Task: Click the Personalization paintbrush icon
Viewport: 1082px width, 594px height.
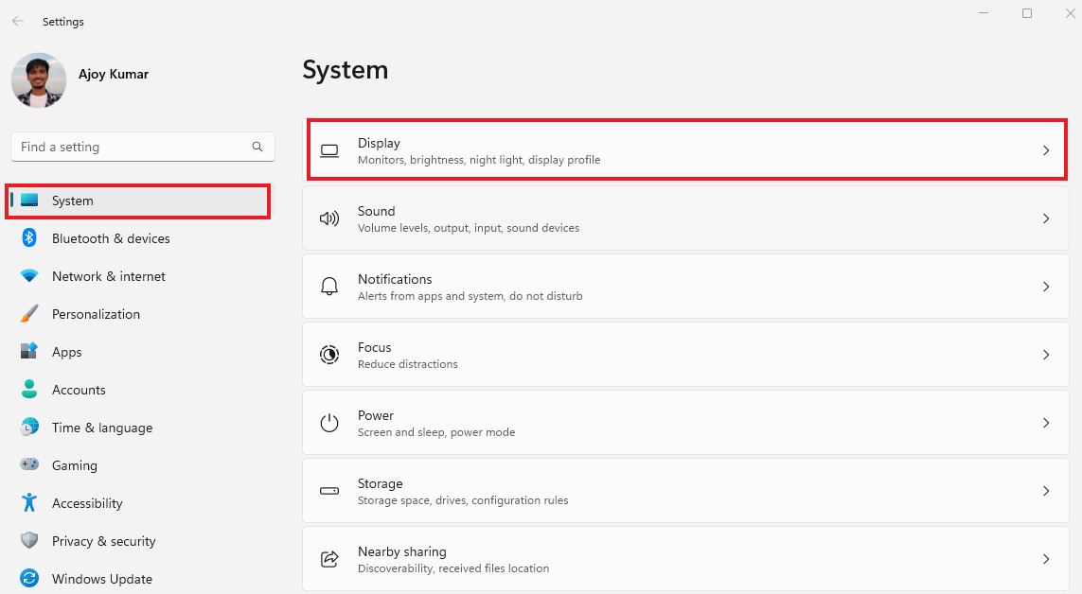Action: click(29, 314)
